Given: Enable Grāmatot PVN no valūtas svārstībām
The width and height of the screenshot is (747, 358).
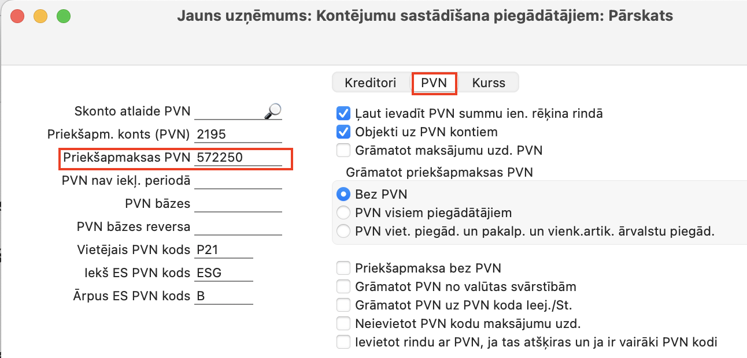Looking at the screenshot, I should [343, 286].
